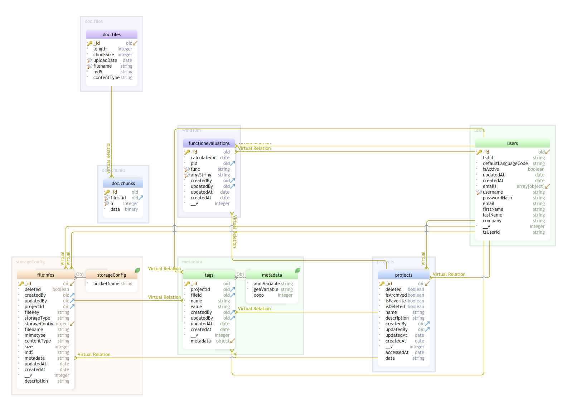The width and height of the screenshot is (567, 418).
Task: Click the key icon beside doc.files _id
Action: (x=90, y=43)
